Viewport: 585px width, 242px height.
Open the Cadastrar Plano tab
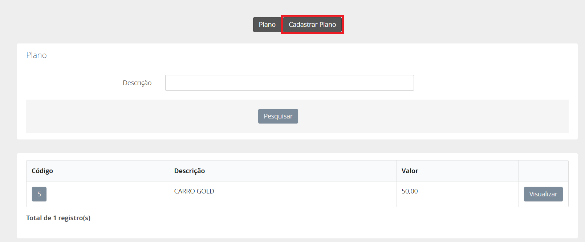(312, 25)
